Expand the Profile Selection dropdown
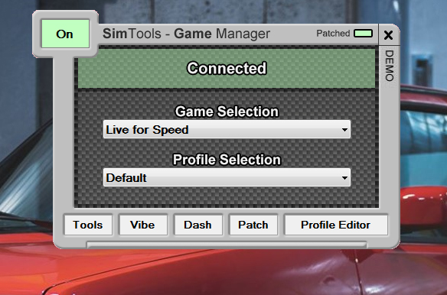Screen dimensions: 447x295 [x=227, y=177]
